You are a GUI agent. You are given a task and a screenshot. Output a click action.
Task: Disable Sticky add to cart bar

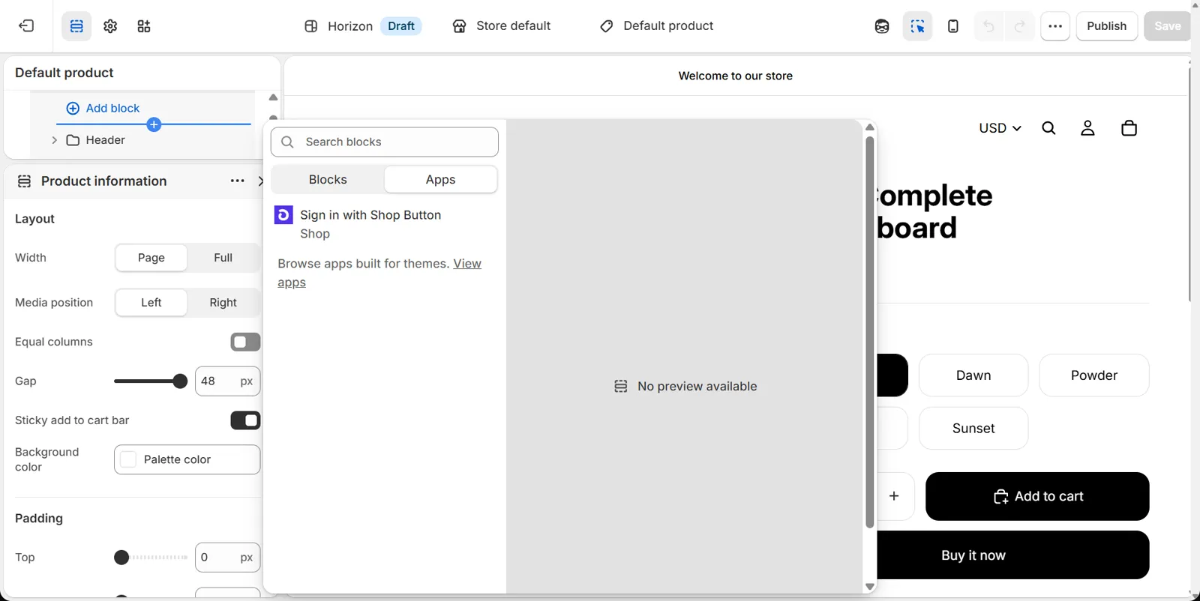tap(245, 420)
